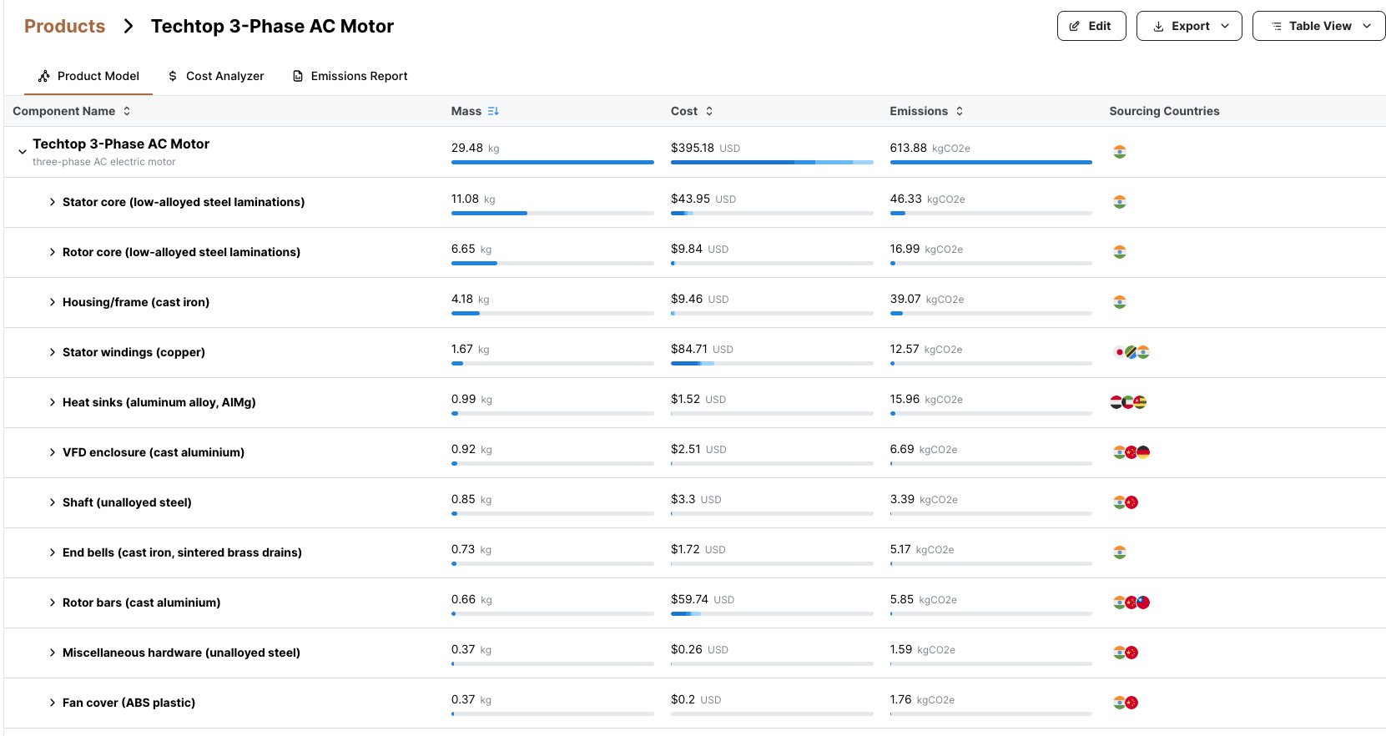
Task: Click the dollar icon on Cost Analyzer
Action: click(173, 76)
